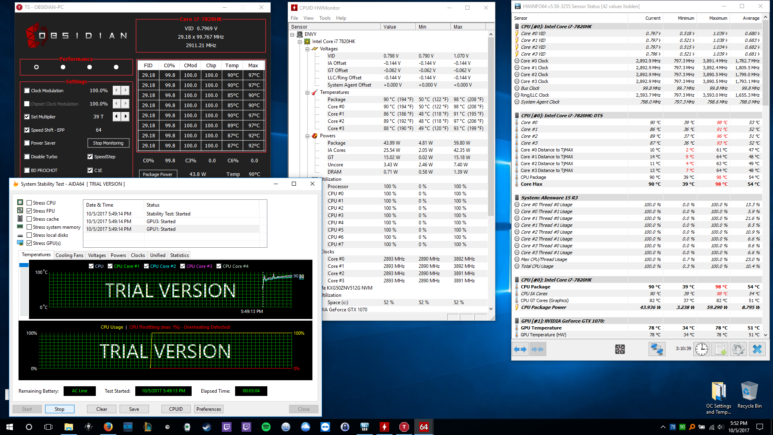
Task: Click AIDA64 temperature graph blue slider
Action: [24, 265]
